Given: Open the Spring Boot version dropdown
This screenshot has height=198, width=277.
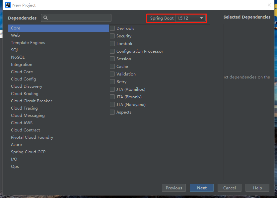Looking at the screenshot, I should click(x=191, y=18).
